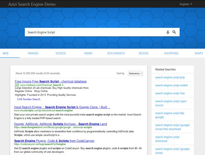The height and width of the screenshot is (155, 205).
Task: Click the microphone voice search icon
Action: (x=168, y=32)
